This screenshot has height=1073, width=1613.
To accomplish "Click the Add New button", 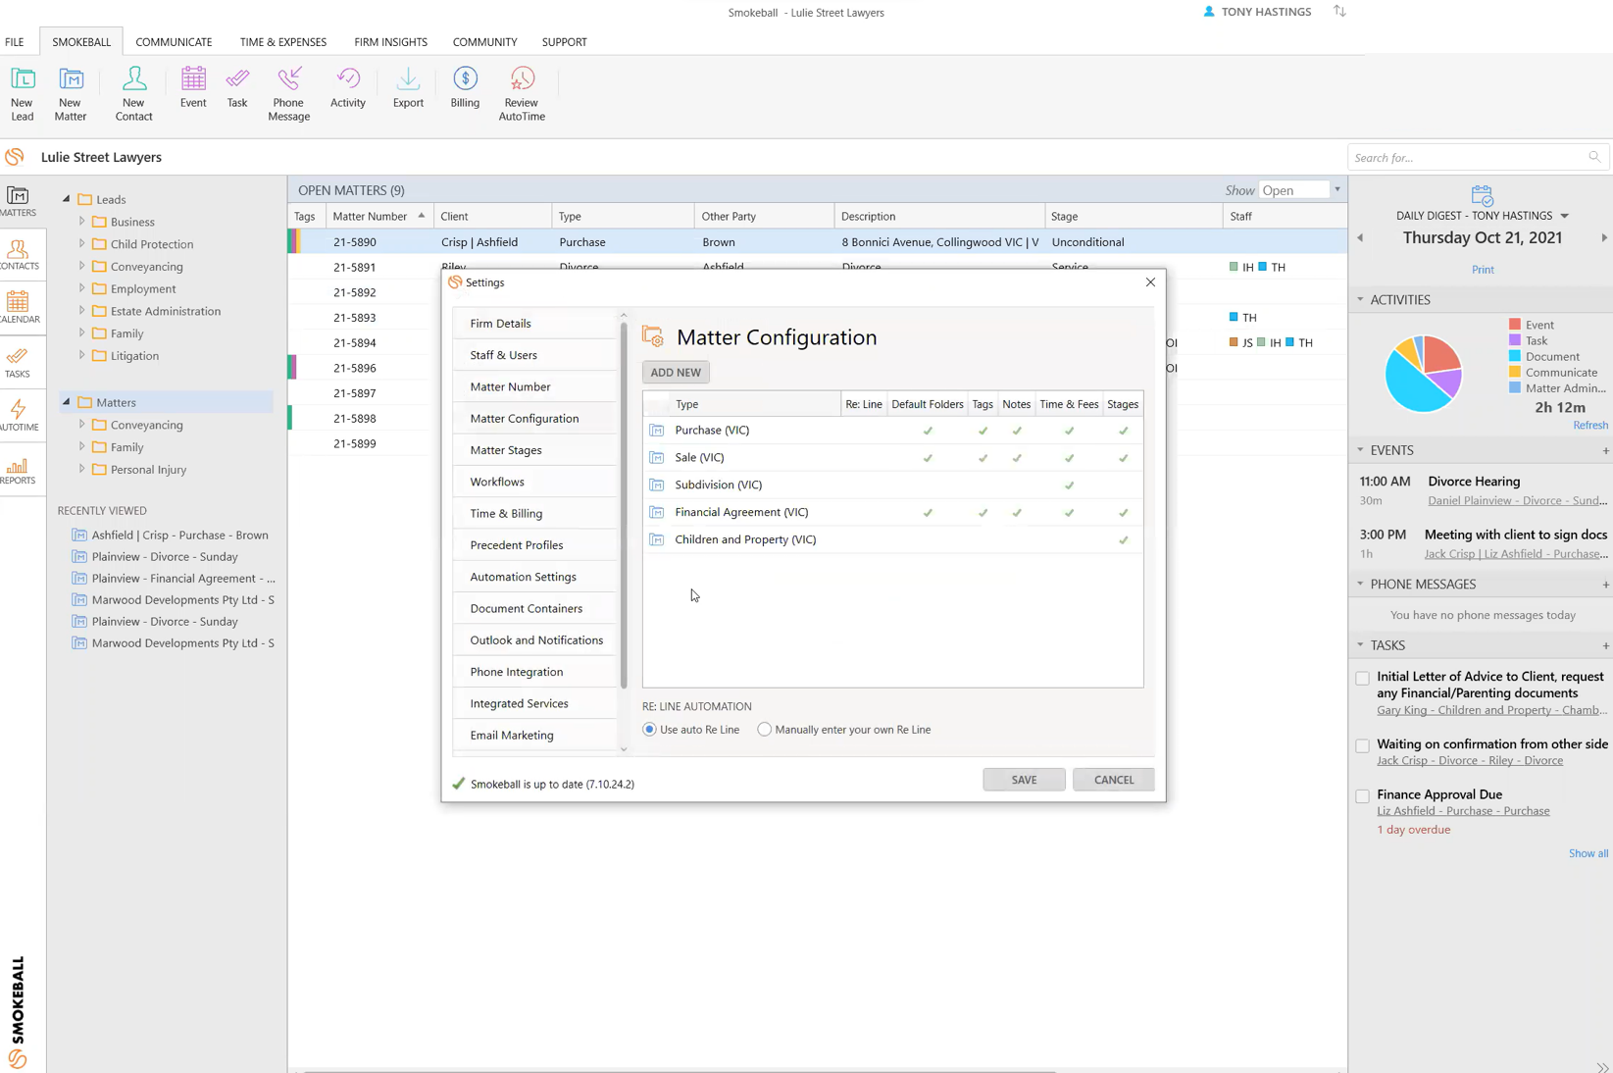I will 676,373.
